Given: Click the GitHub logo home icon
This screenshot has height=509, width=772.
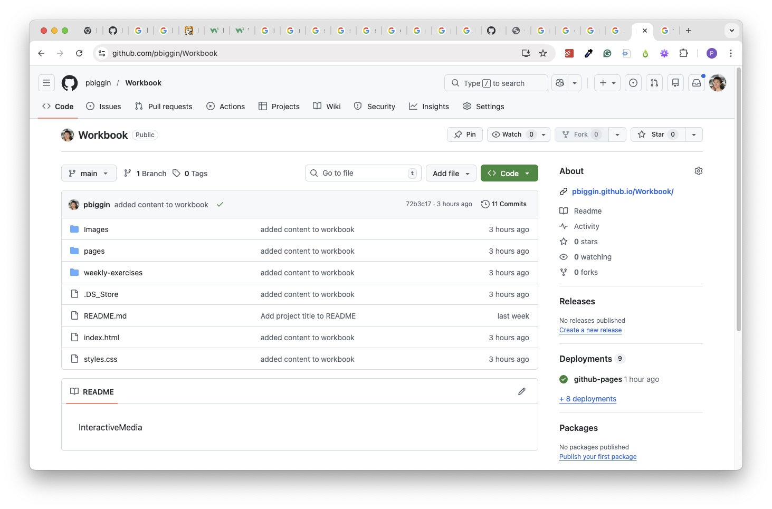Looking at the screenshot, I should 70,83.
